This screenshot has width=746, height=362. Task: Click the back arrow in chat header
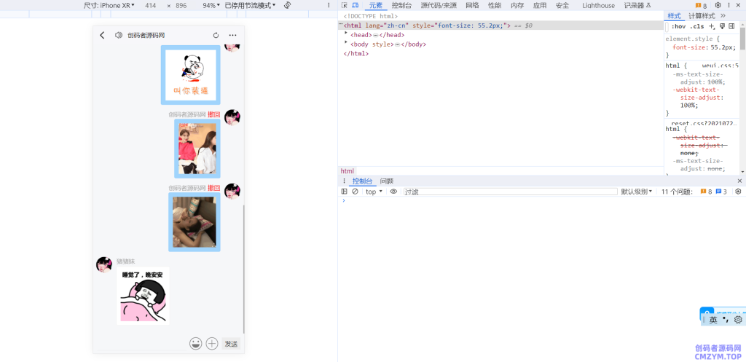click(102, 35)
